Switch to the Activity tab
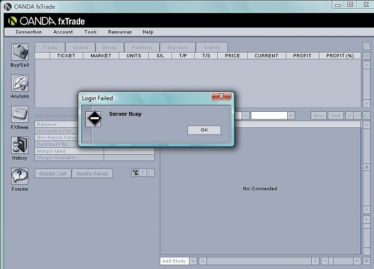Viewport: 374px width, 269px height. pyautogui.click(x=212, y=47)
